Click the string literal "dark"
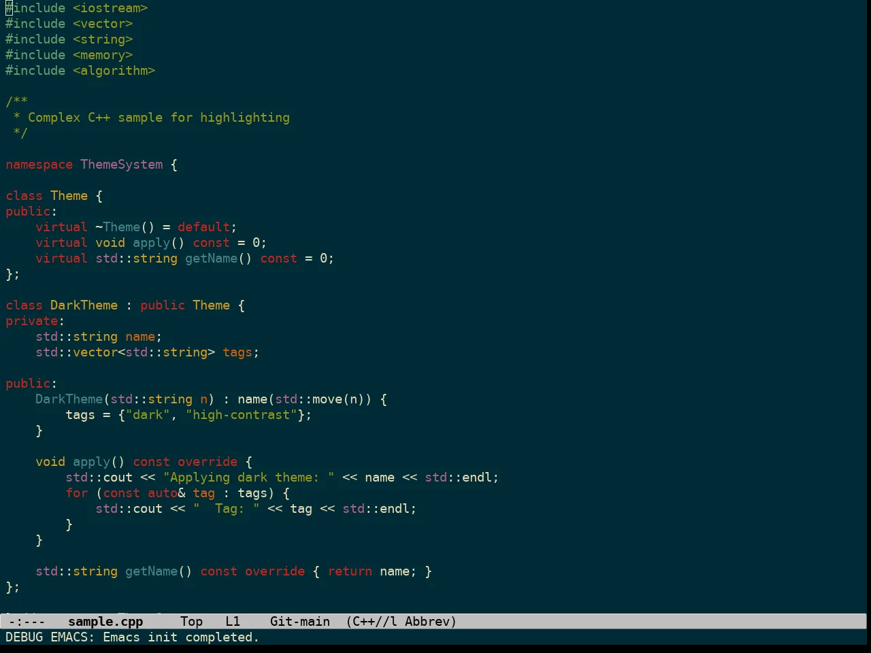Image resolution: width=871 pixels, height=653 pixels. (x=148, y=415)
